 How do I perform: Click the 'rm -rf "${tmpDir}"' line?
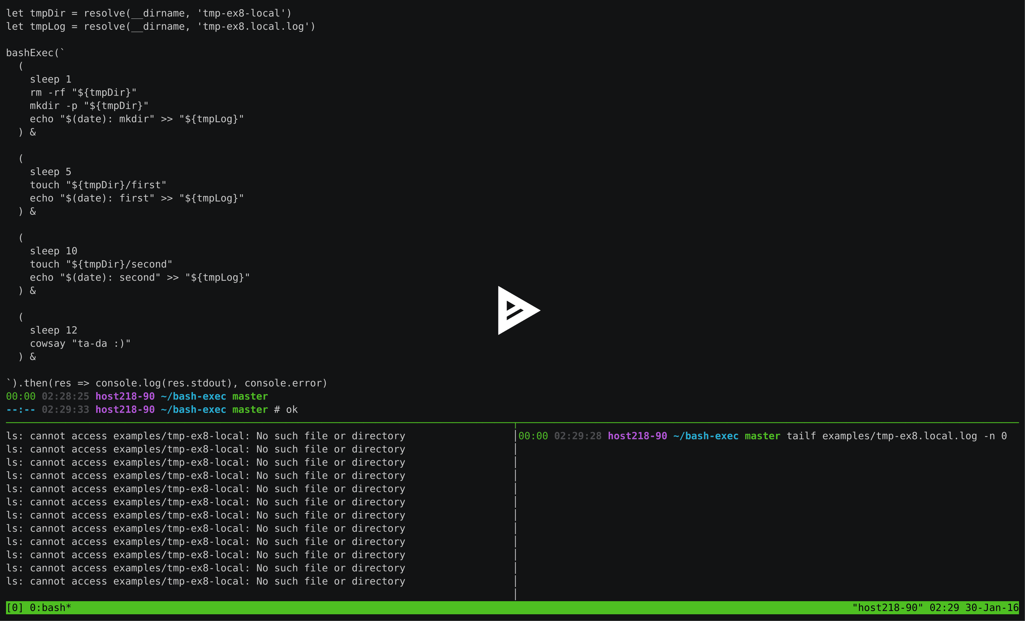point(83,92)
